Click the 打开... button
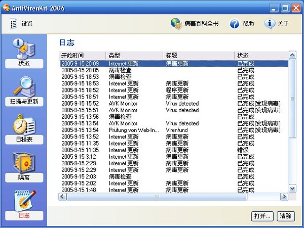This screenshot has width=304, height=228. coord(262,216)
